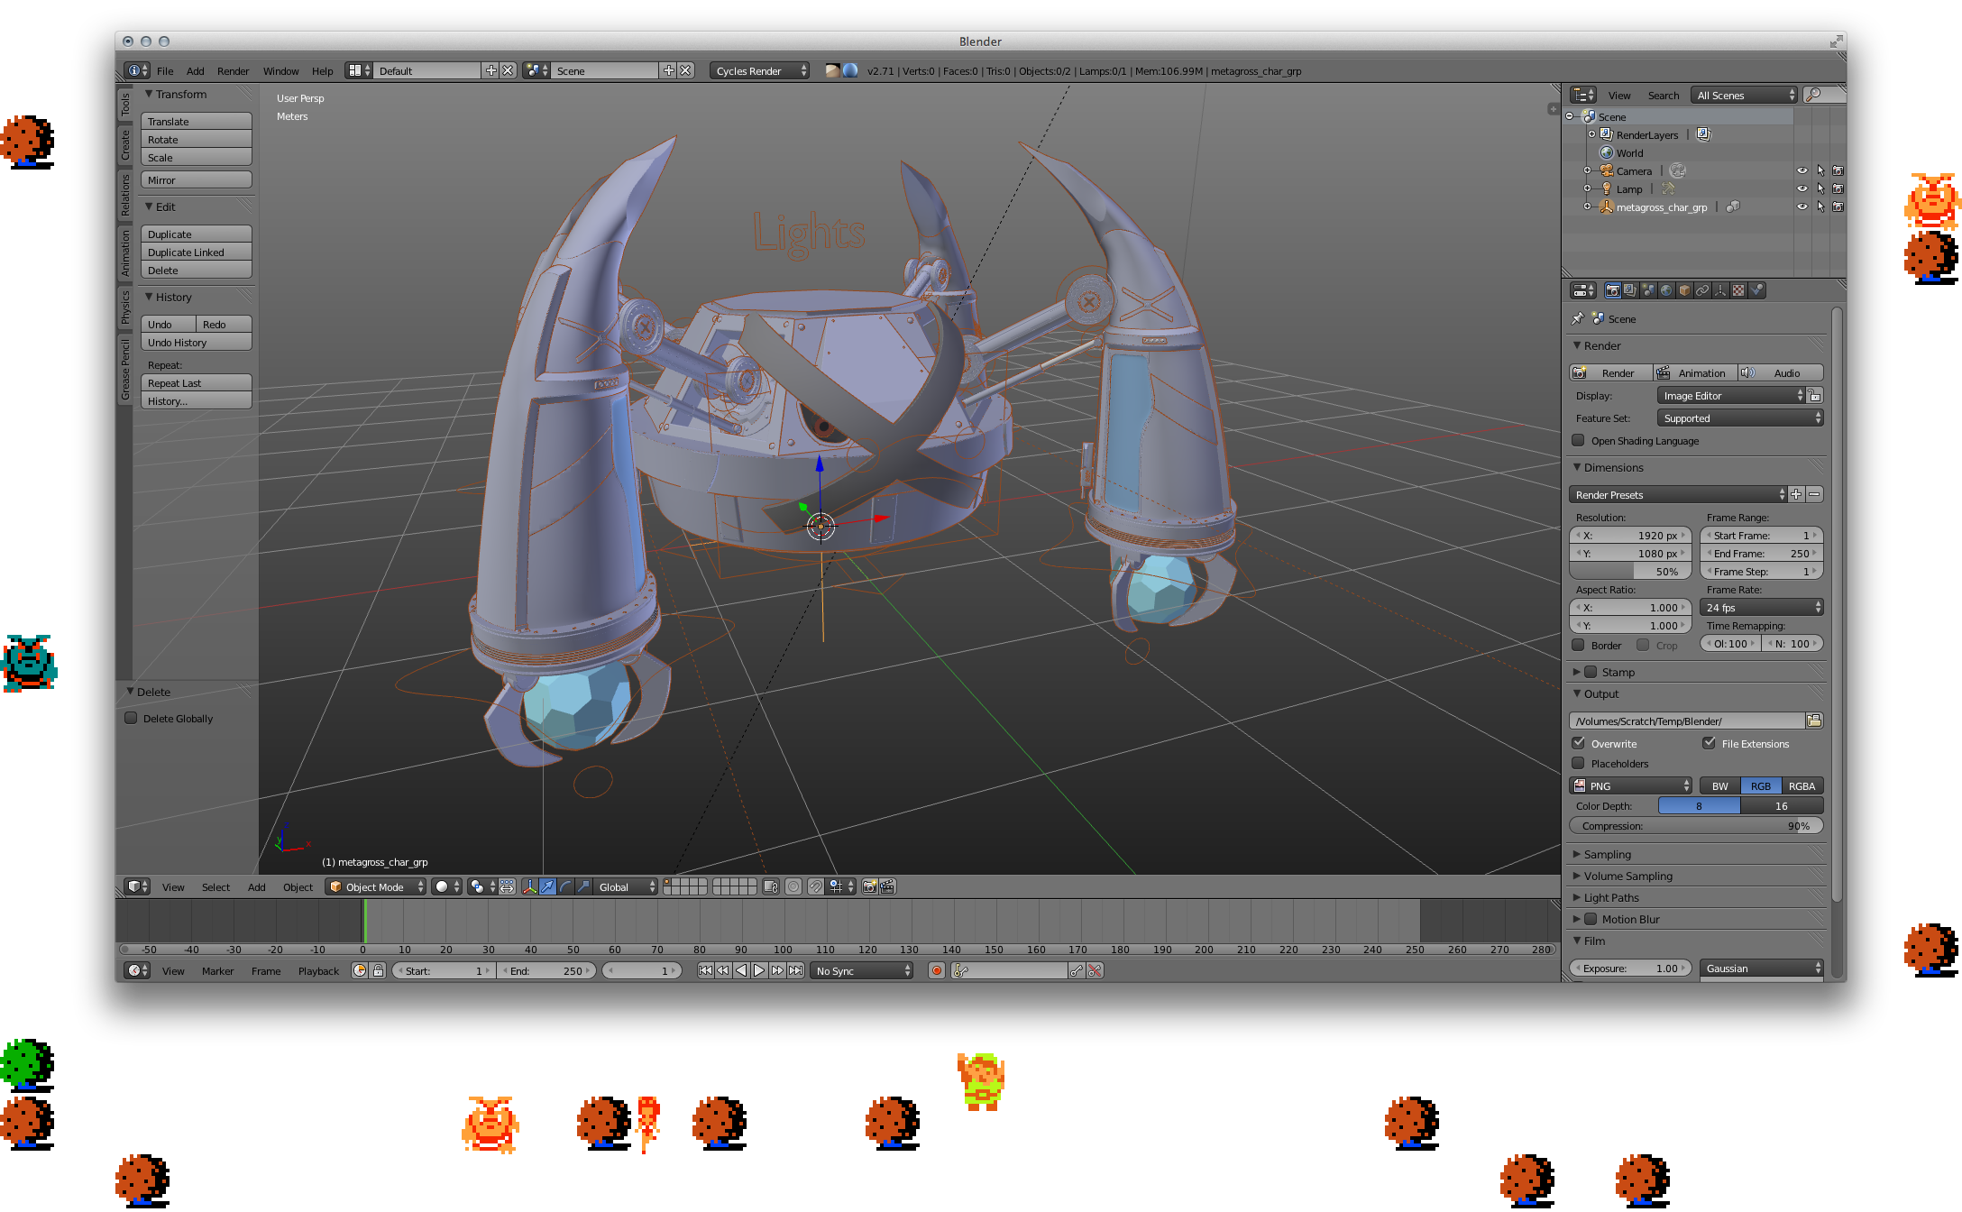This screenshot has width=1962, height=1212.
Task: Click the World globe icon in outliner
Action: click(x=1607, y=152)
